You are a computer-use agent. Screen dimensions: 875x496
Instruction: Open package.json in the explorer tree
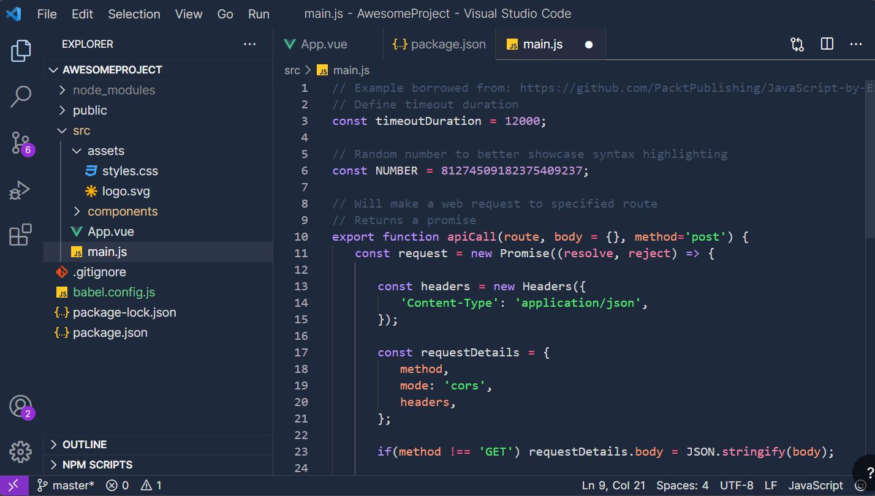coord(158,333)
